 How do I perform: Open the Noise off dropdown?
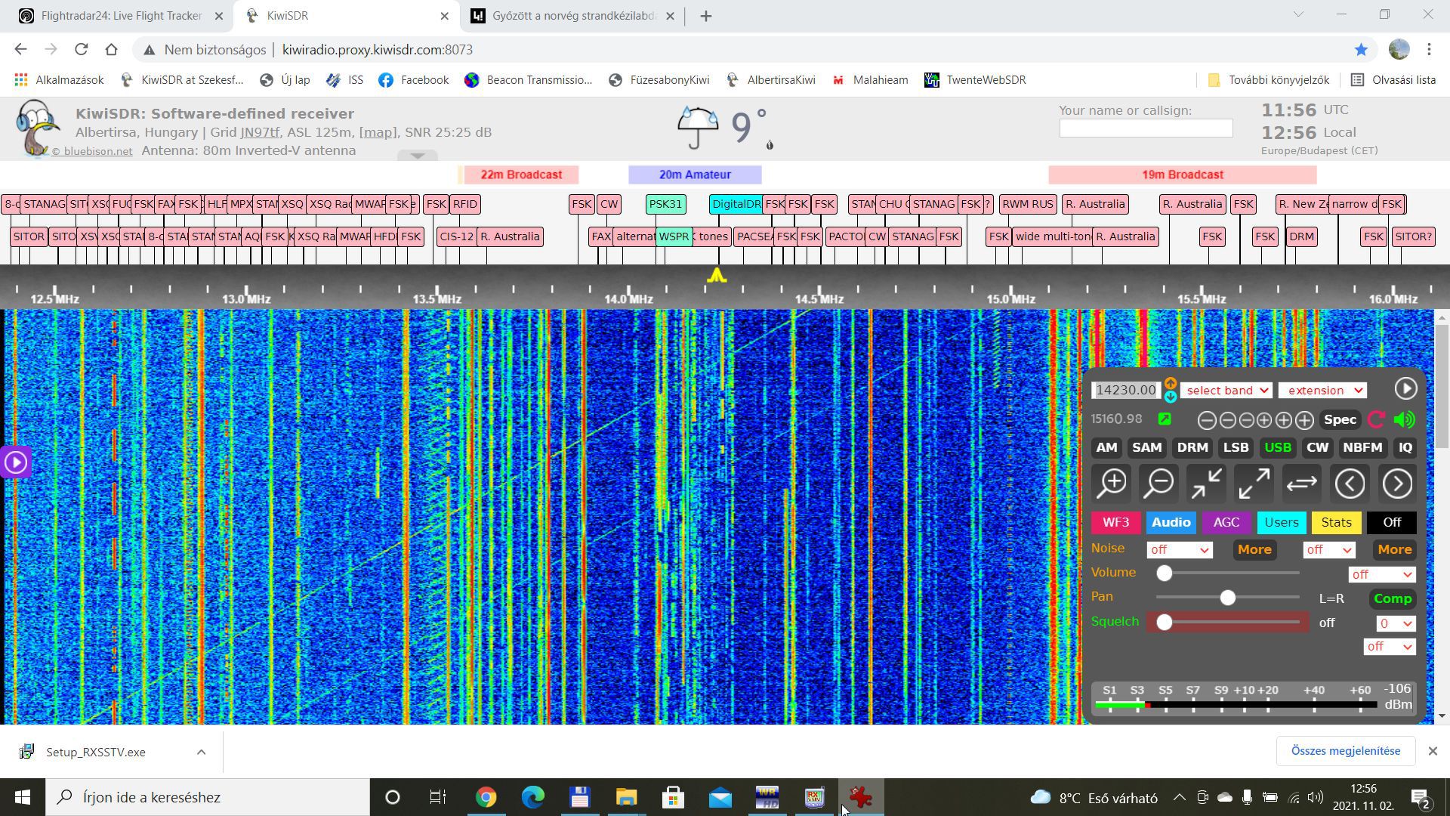(1179, 550)
